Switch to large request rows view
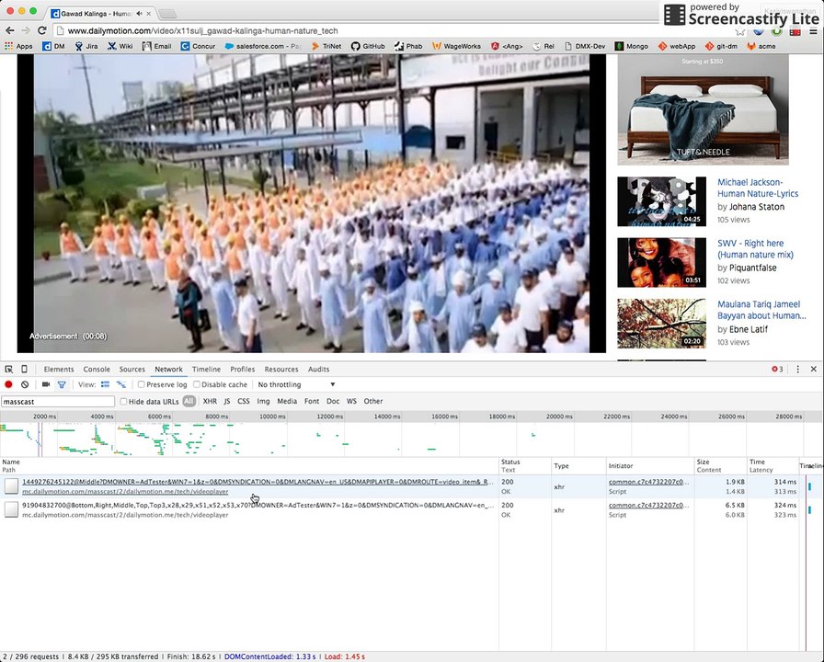The height and width of the screenshot is (662, 824). click(105, 384)
